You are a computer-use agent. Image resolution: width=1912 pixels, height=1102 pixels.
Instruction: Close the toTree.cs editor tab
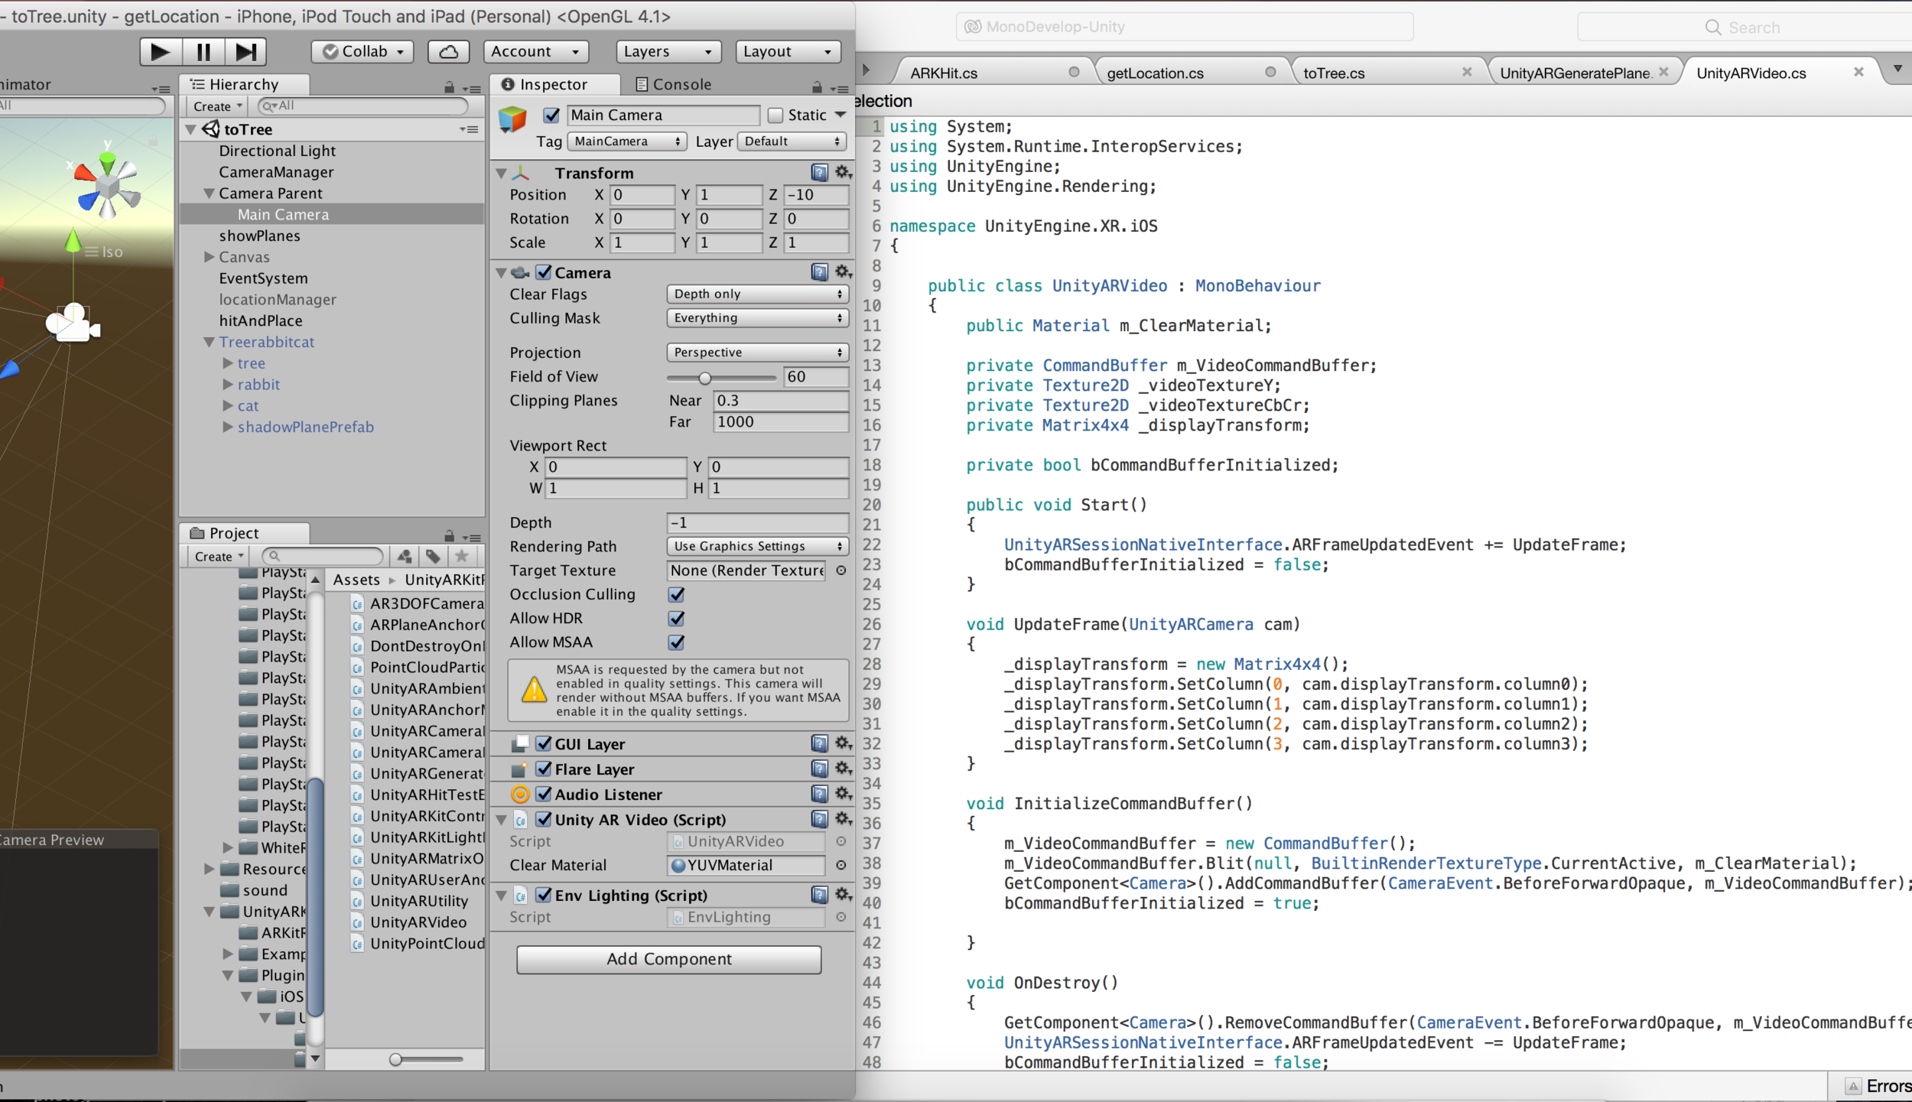click(1466, 72)
